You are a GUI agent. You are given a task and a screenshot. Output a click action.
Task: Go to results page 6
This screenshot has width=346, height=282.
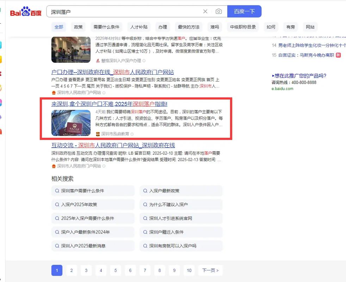click(x=130, y=270)
